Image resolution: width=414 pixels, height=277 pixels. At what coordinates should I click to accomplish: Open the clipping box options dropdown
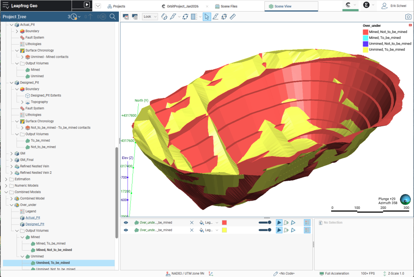click(x=200, y=17)
